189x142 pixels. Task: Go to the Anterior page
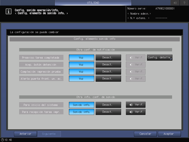tap(25, 134)
